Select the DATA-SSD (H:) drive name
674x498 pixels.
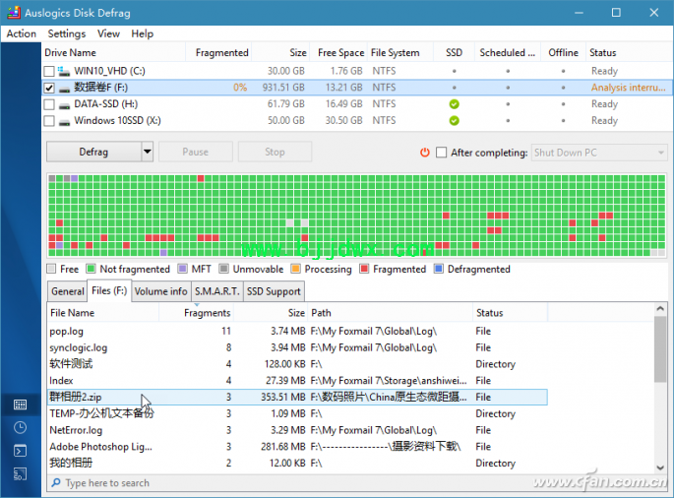click(x=105, y=104)
